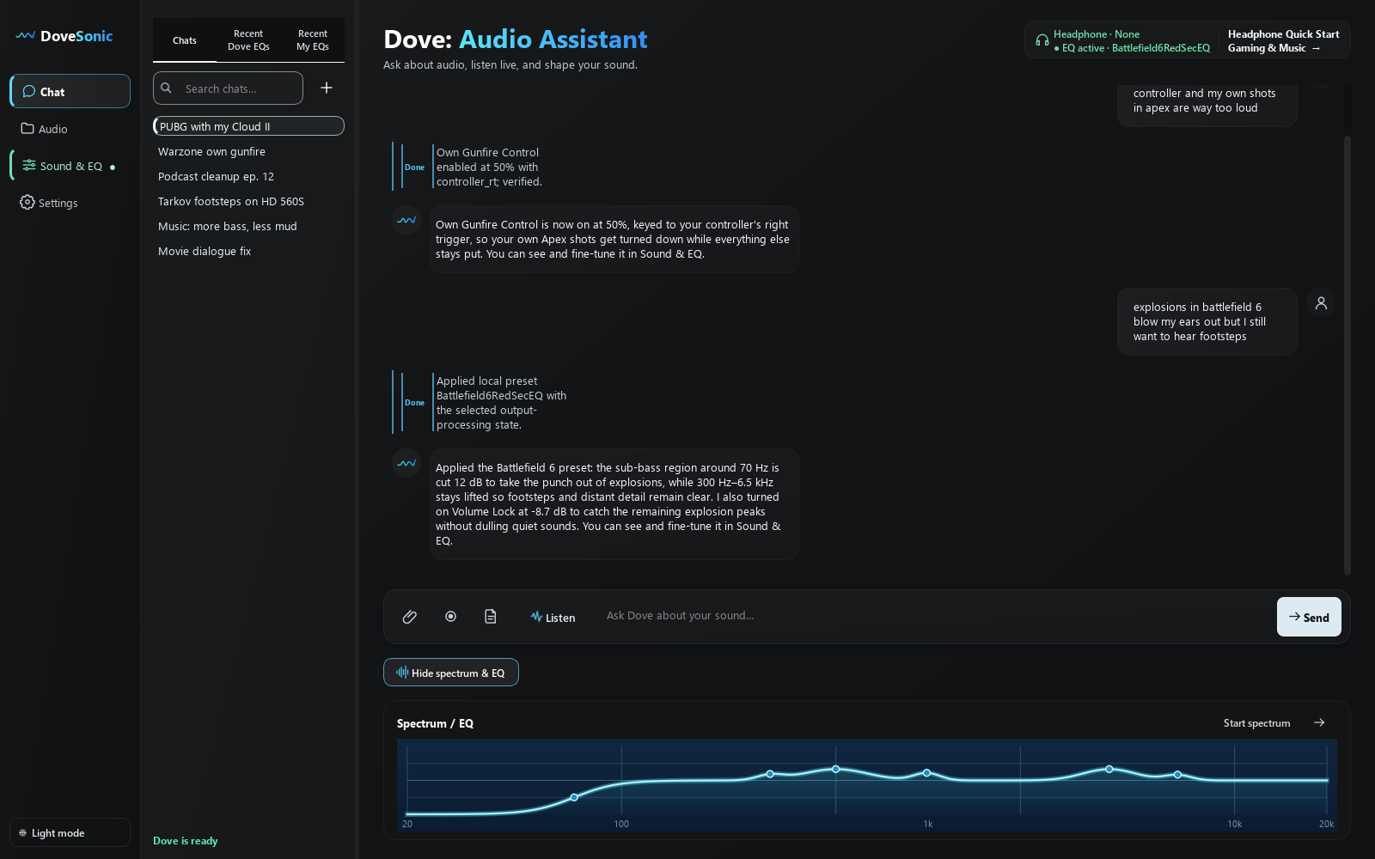Click the Sound & EQ sliders icon

[x=29, y=166]
